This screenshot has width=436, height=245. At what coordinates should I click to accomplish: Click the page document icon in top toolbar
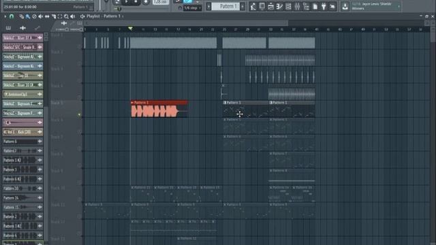315,6
